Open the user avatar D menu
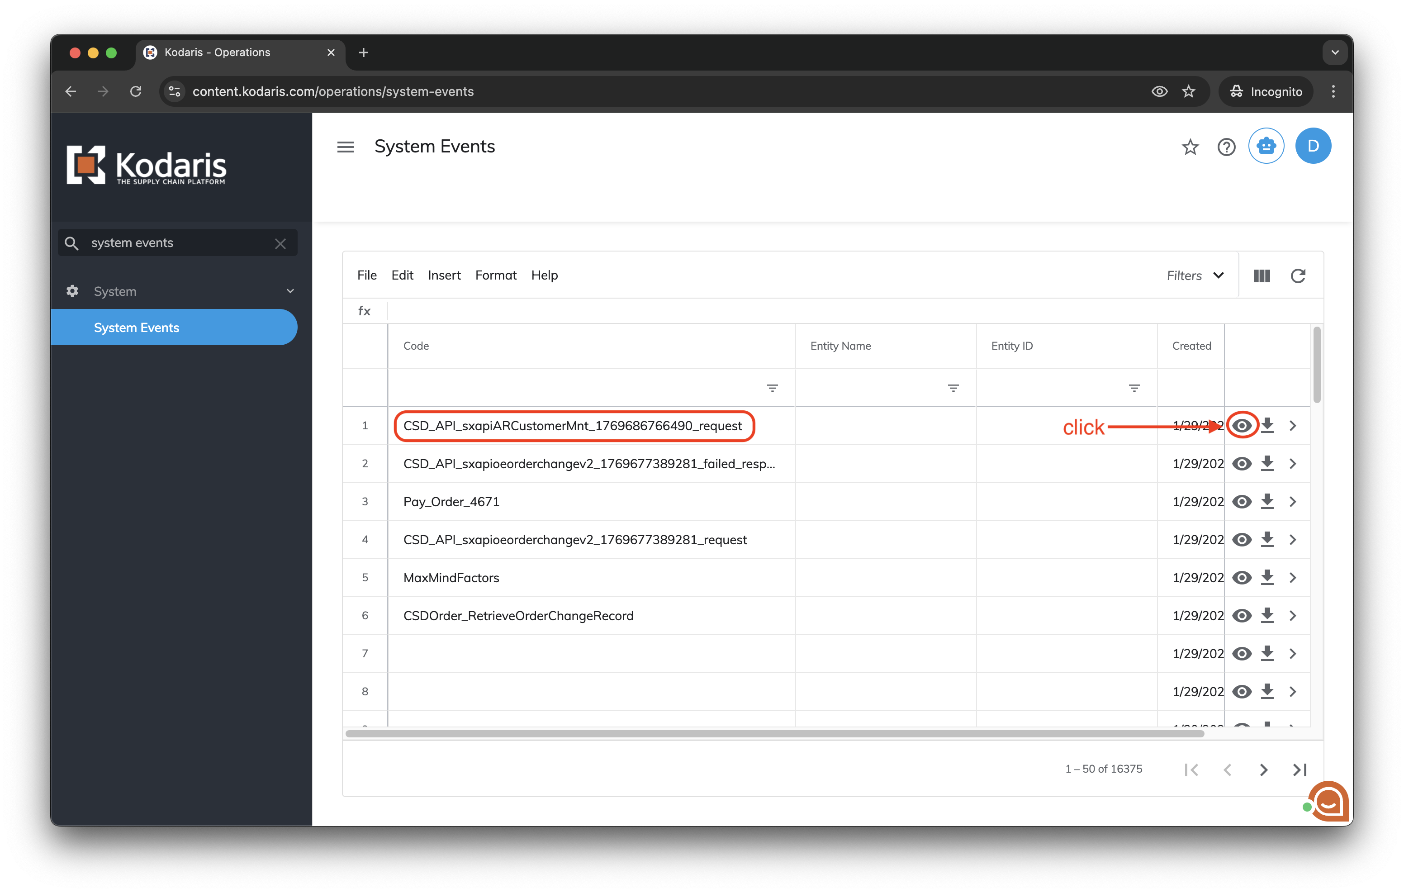 [x=1313, y=146]
